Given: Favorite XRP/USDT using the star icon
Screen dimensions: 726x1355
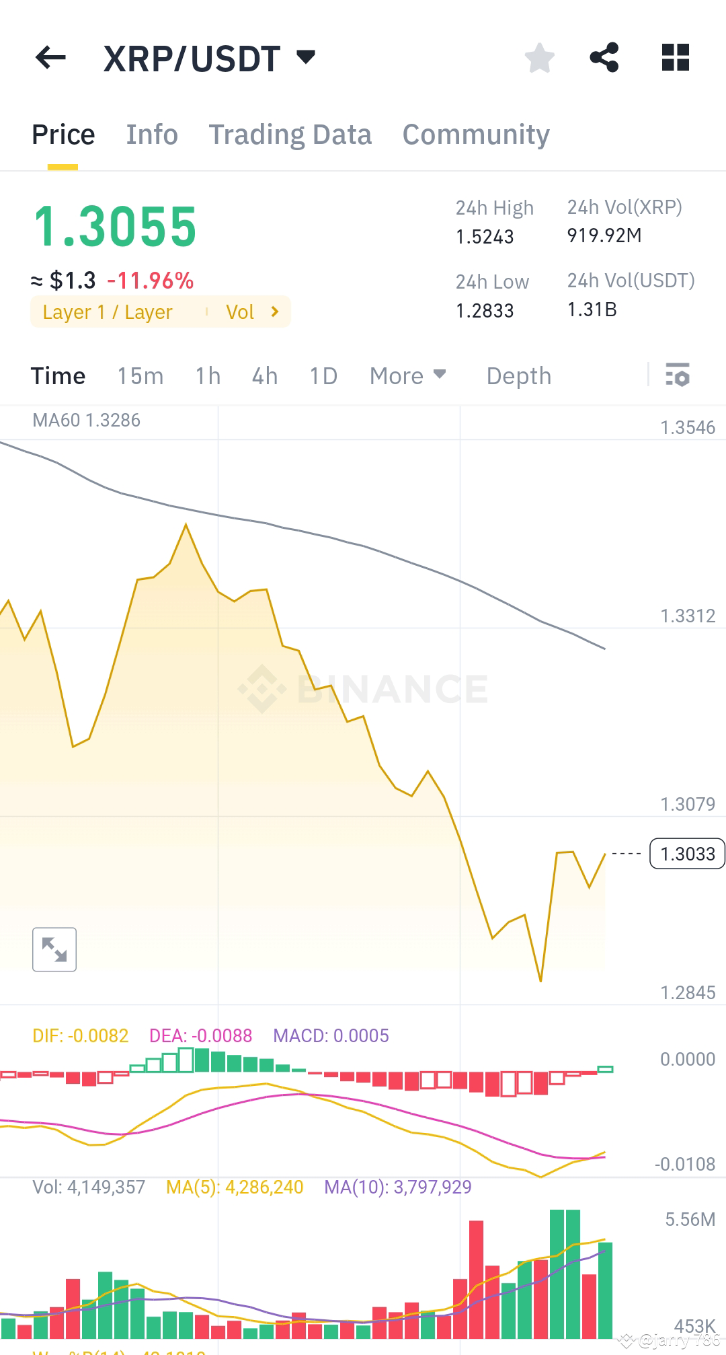Looking at the screenshot, I should click(x=540, y=58).
